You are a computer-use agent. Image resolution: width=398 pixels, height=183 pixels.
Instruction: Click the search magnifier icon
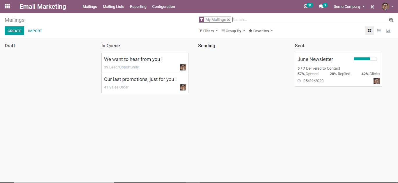[391, 20]
